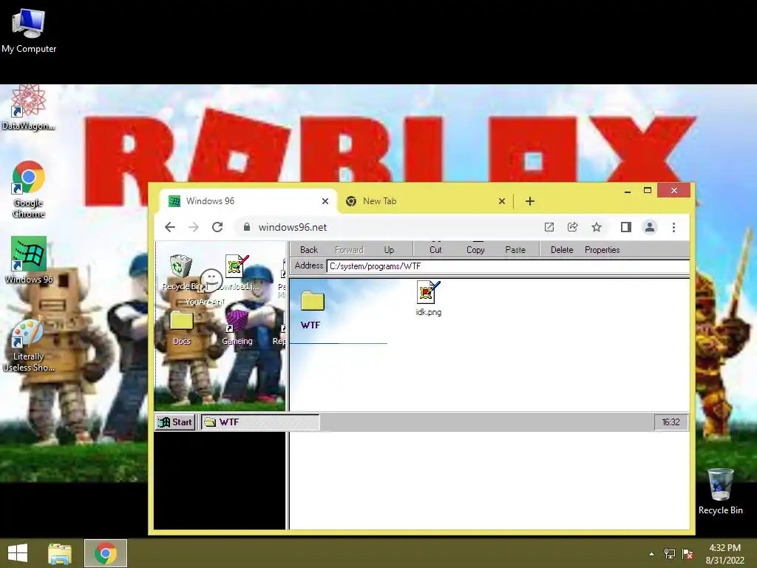
Task: Click the Windows Start button on taskbar
Action: coord(18,553)
